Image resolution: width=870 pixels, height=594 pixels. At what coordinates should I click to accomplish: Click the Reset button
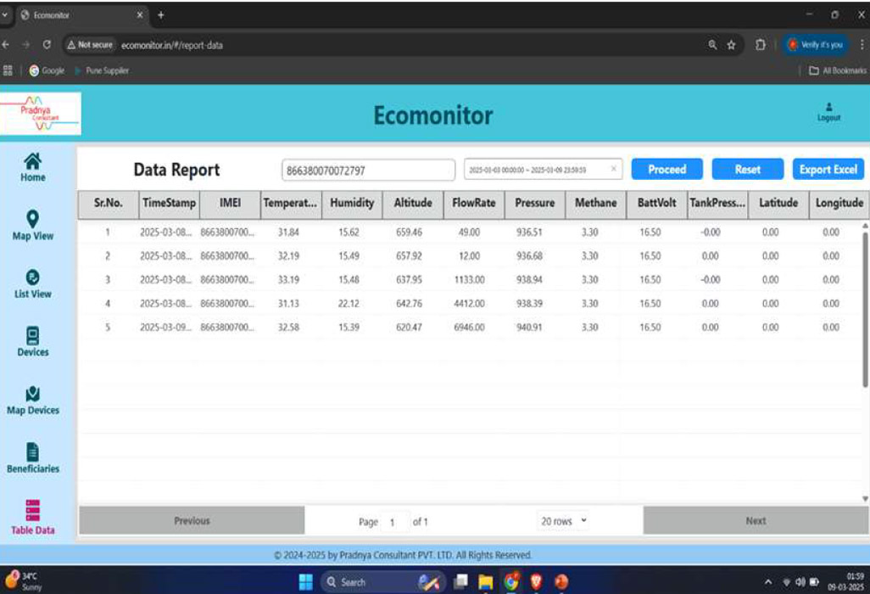(x=747, y=169)
